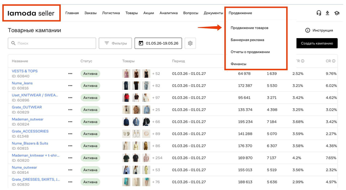Click the Период column header
Viewport: 346px width, 190px height.
click(178, 61)
